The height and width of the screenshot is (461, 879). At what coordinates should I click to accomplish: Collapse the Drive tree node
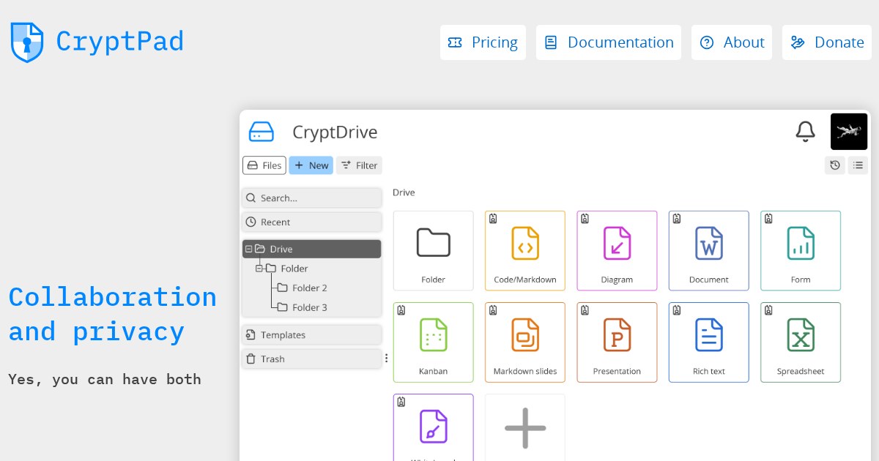[x=248, y=249]
